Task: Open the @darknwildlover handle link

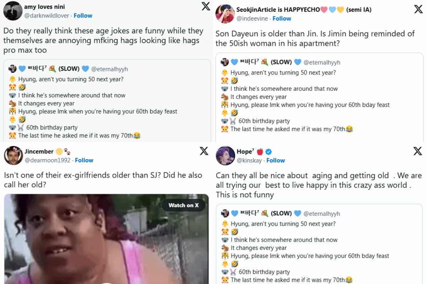Action: coord(47,16)
